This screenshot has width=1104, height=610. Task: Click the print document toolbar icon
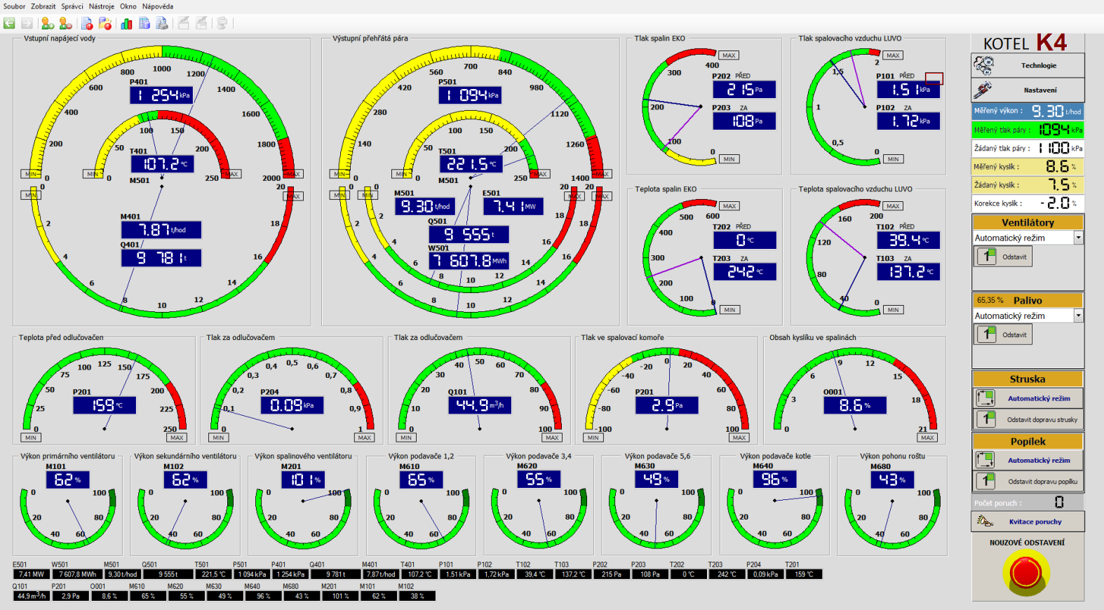(x=162, y=23)
